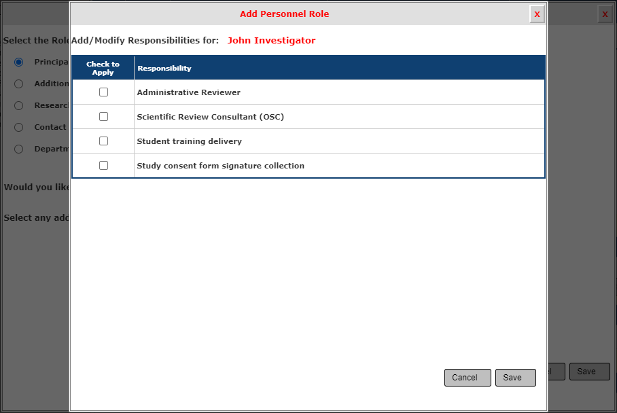Image resolution: width=617 pixels, height=413 pixels.
Task: Click the Responsibility column header
Action: [340, 68]
